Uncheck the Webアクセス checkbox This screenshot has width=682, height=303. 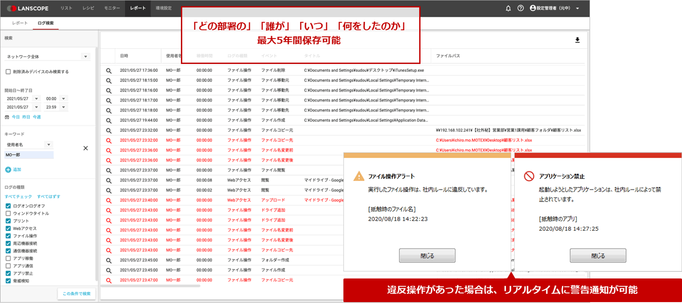[8, 228]
